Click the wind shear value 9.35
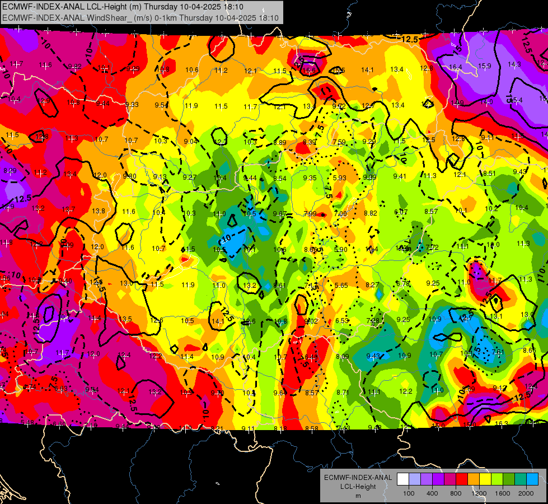 (310, 178)
